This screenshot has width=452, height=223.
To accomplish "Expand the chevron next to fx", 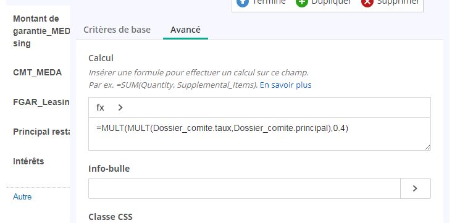I will pyautogui.click(x=120, y=107).
